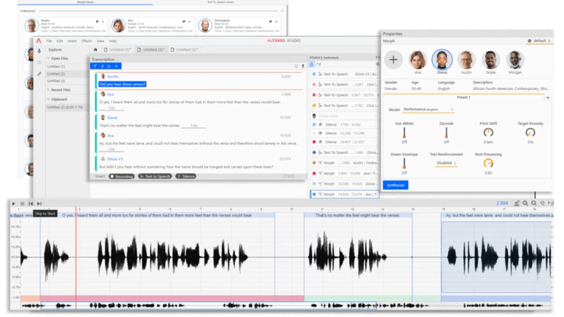Toggle the History lock icon
Viewport: 564px width, 317px height.
pyautogui.click(x=312, y=64)
